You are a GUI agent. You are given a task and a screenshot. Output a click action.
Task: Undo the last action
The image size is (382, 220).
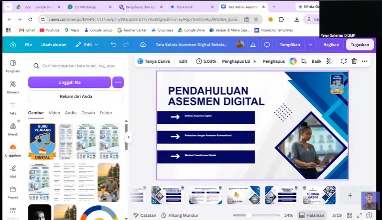tap(113, 44)
